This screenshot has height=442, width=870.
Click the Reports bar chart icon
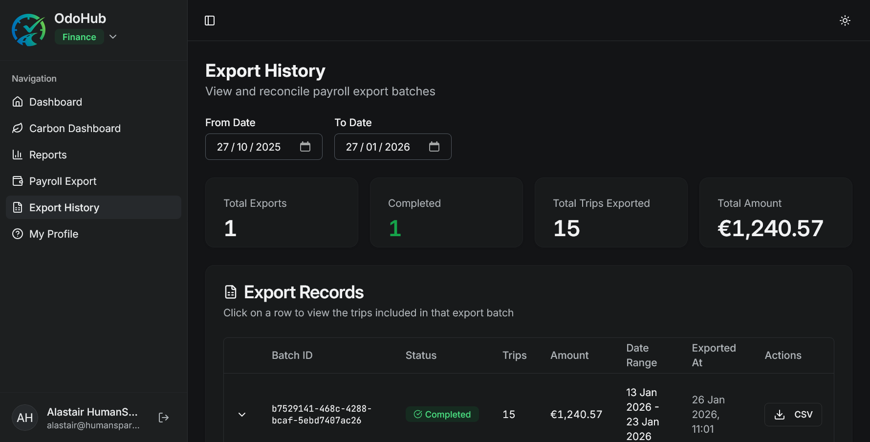point(18,155)
